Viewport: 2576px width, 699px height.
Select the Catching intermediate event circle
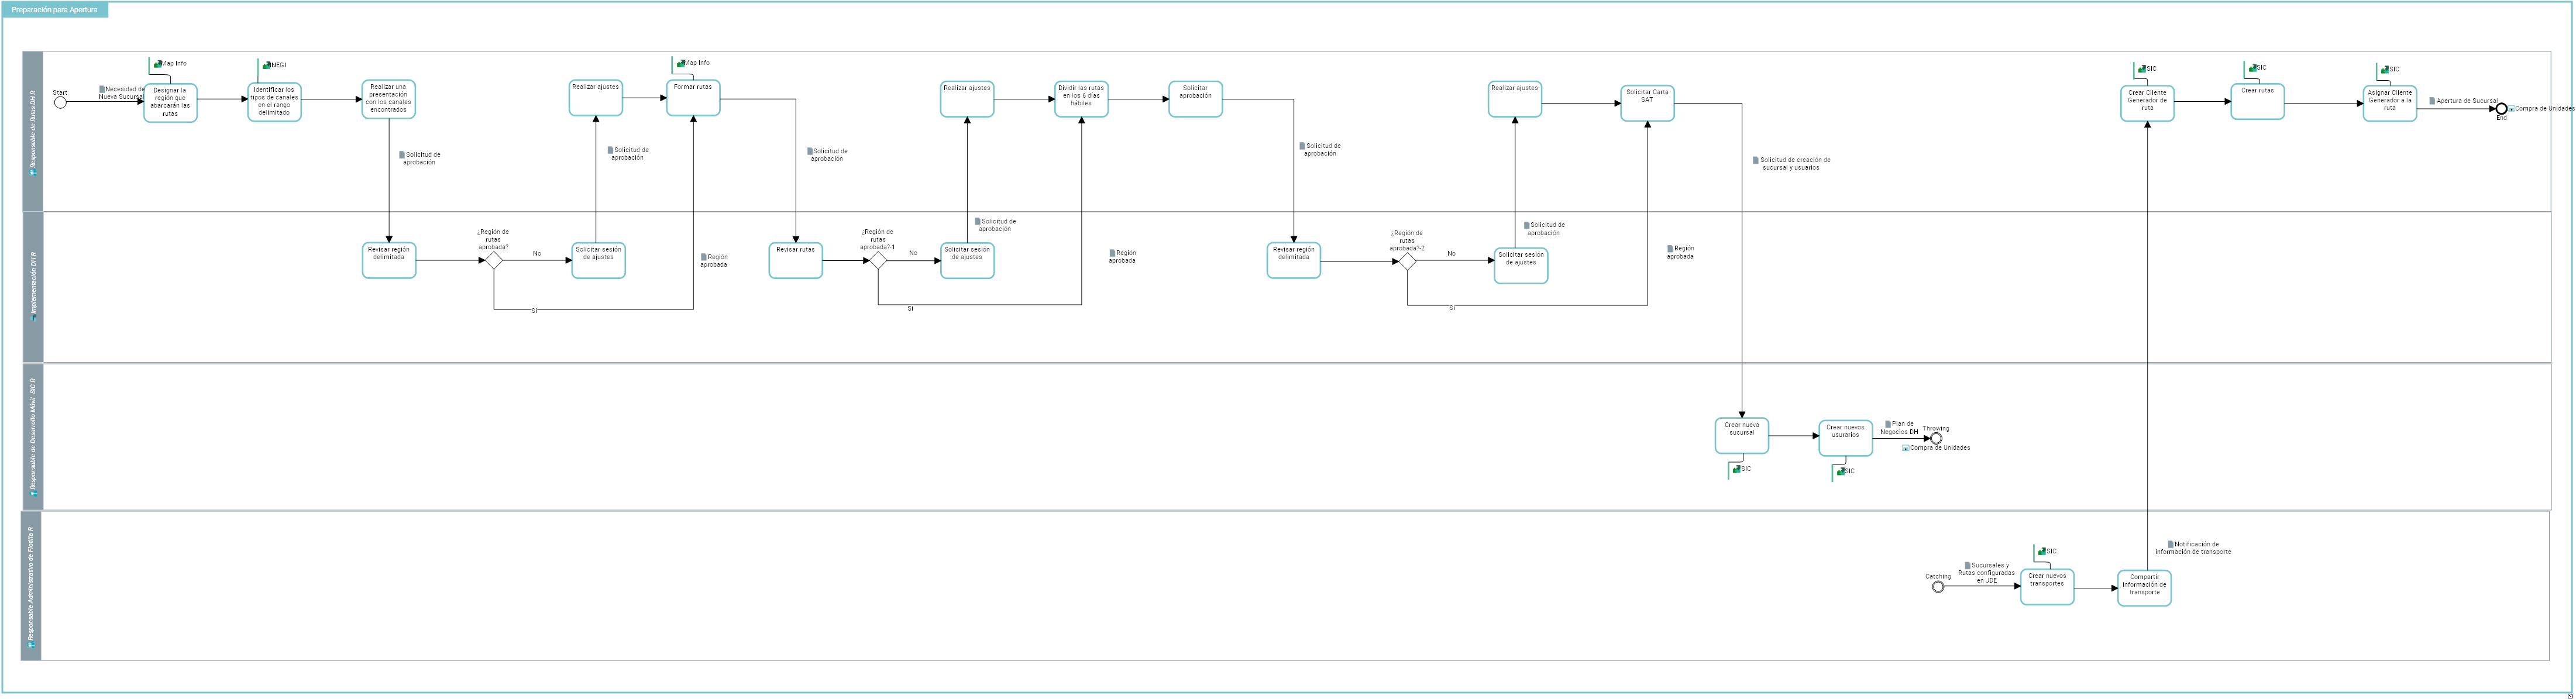tap(1938, 587)
